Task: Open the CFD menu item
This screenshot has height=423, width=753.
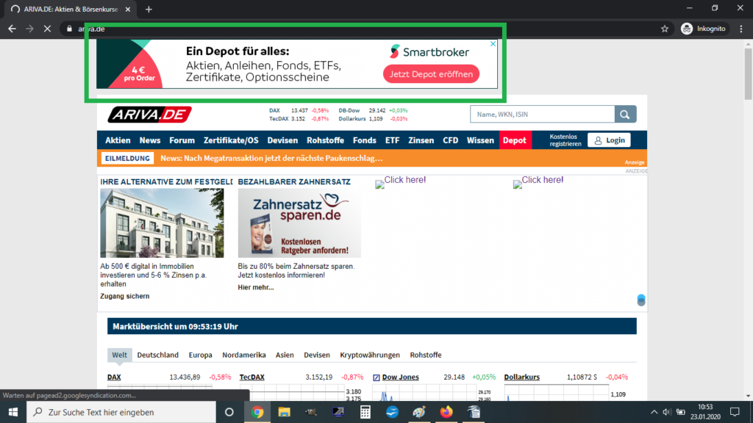Action: (451, 140)
